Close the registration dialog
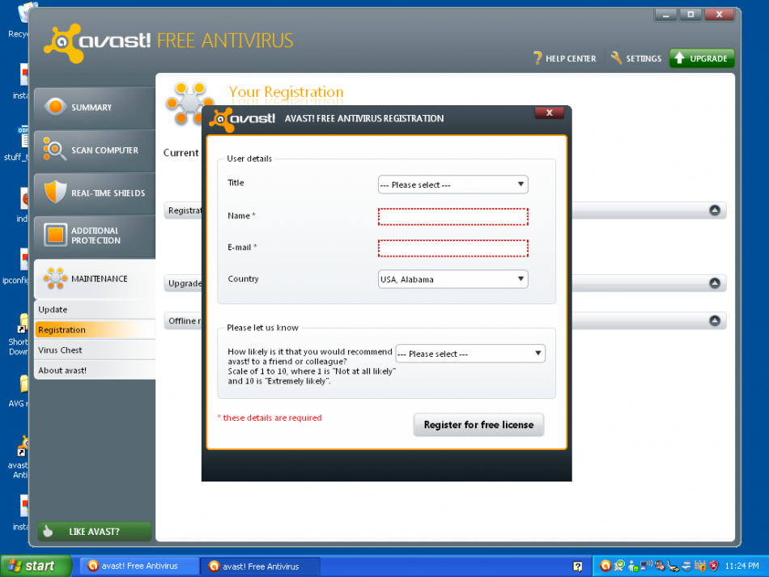 coord(549,112)
